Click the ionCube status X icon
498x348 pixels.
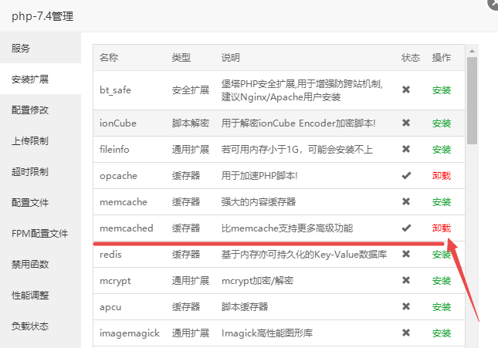[406, 123]
